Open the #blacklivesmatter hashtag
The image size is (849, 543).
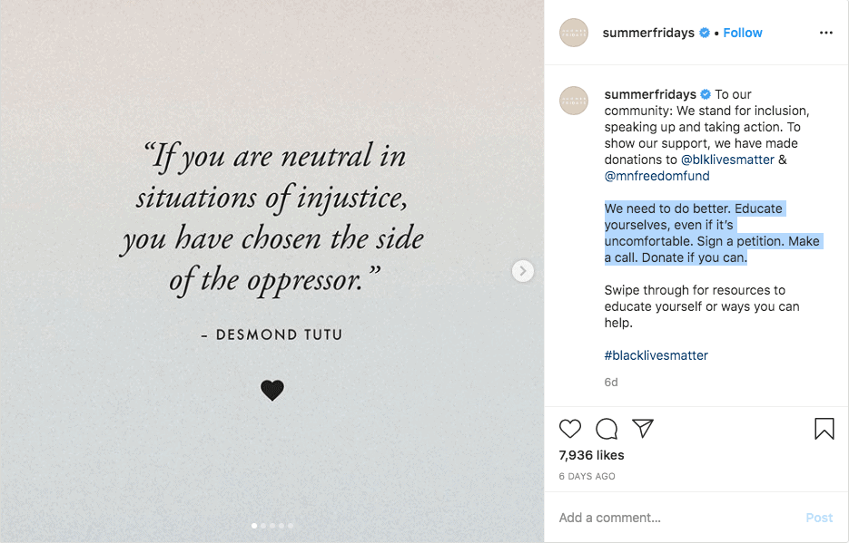[656, 355]
